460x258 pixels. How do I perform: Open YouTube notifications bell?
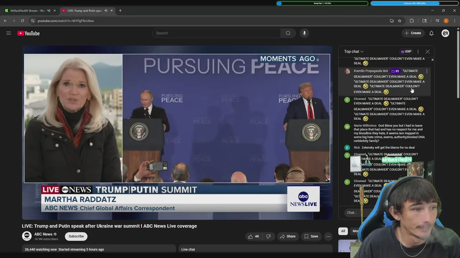click(x=431, y=33)
